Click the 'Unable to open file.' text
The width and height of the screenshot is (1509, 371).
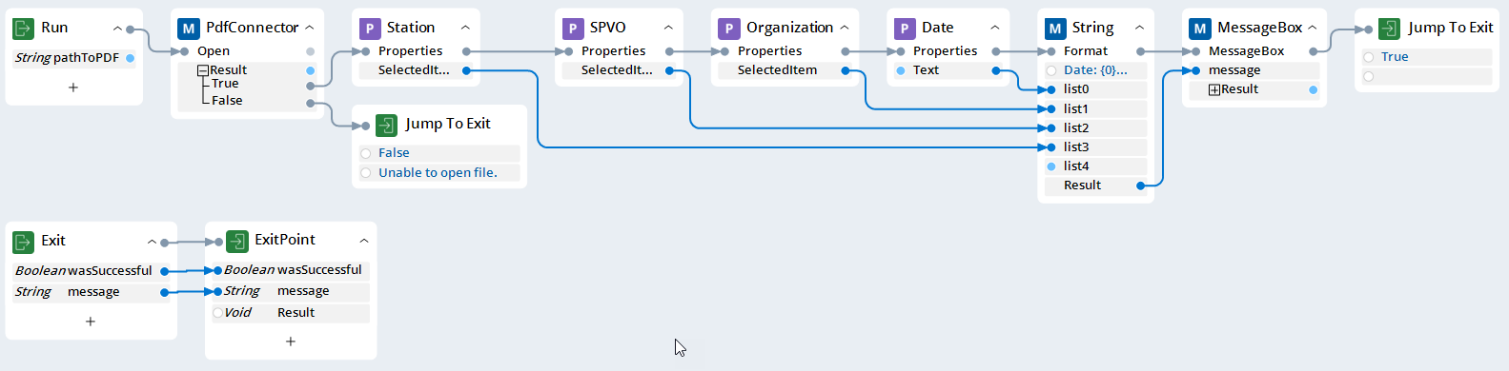click(438, 173)
